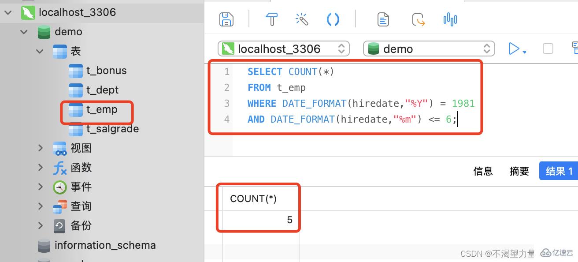Switch to the 摘要 tab
Screen dimensions: 578x262
519,171
